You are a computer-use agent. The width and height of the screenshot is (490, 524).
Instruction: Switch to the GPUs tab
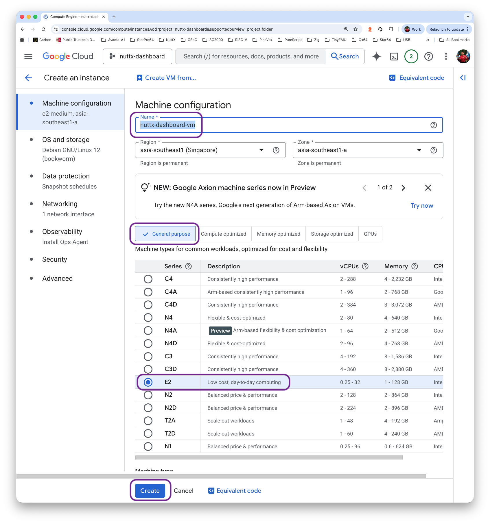coord(370,234)
